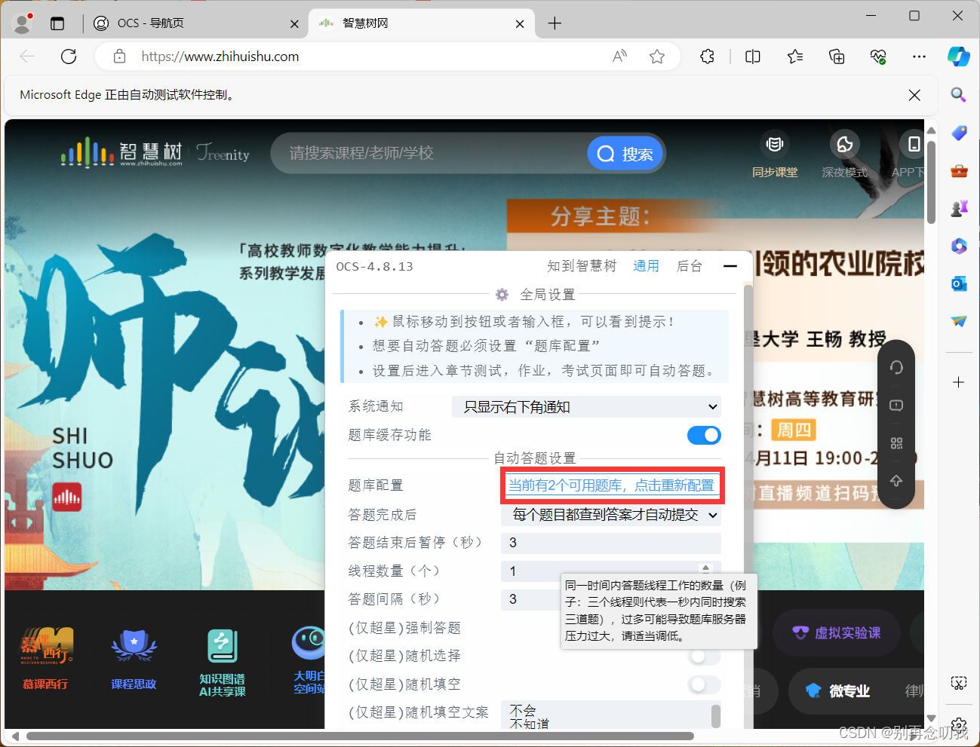
Task: Click the 智慧树 logo
Action: click(122, 152)
